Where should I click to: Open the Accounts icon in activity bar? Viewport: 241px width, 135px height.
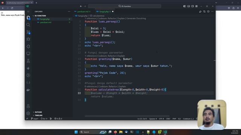click(28, 106)
